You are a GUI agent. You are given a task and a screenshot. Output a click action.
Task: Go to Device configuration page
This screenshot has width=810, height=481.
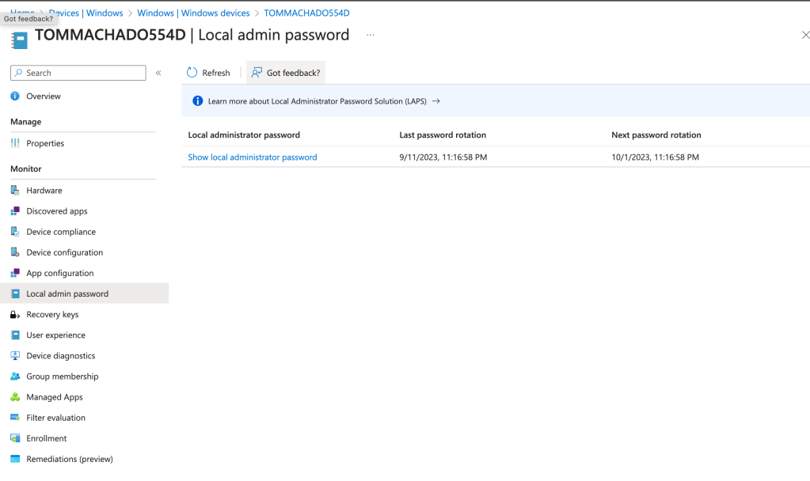64,252
